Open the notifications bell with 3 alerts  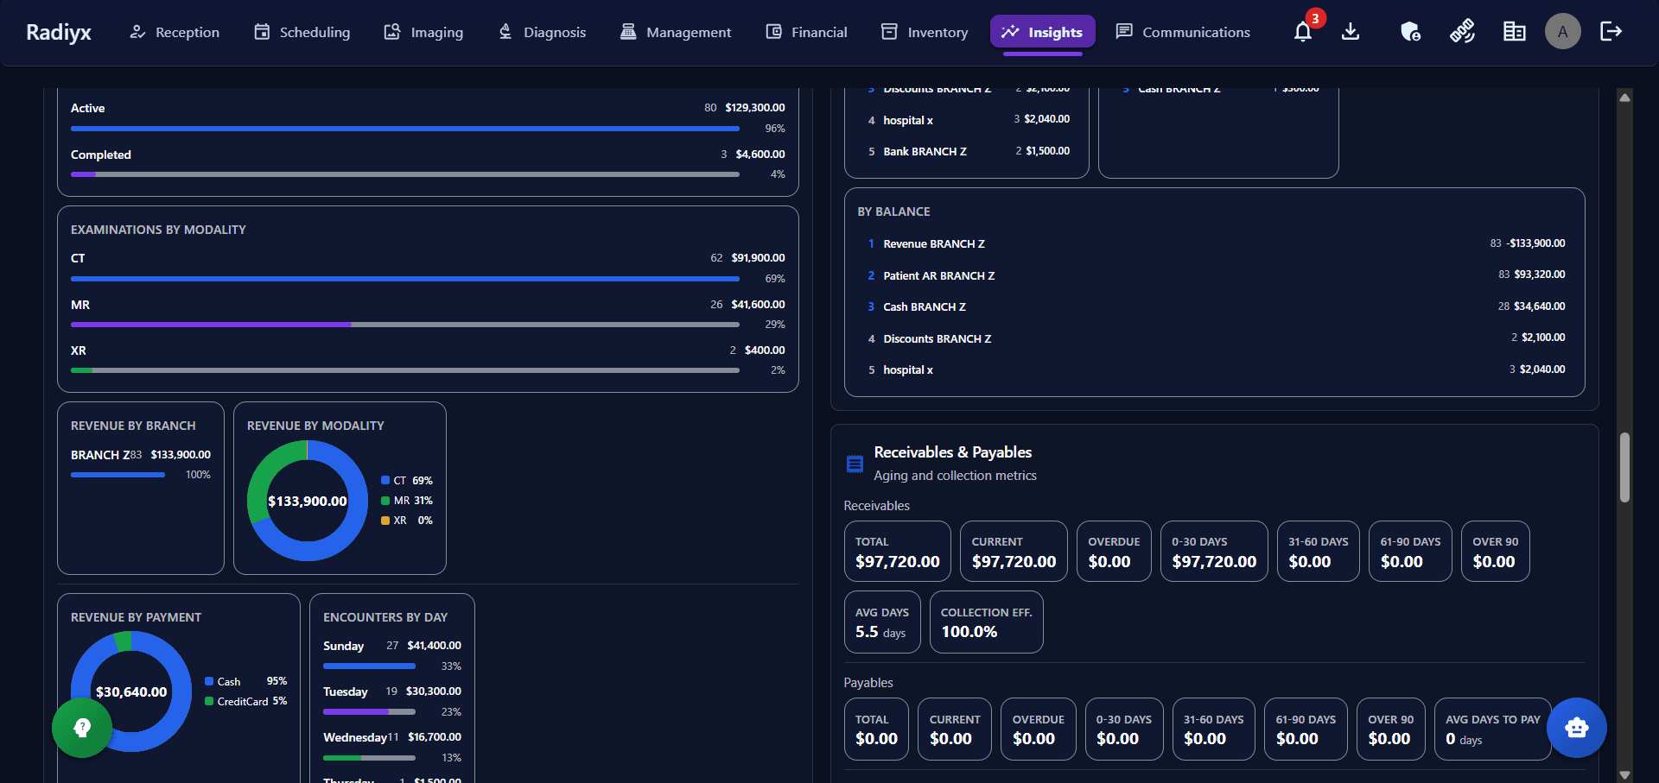pyautogui.click(x=1303, y=32)
